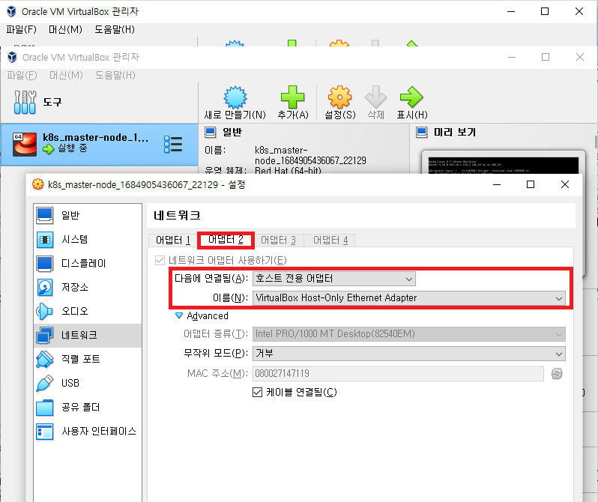The height and width of the screenshot is (502, 598).
Task: Switch to 어댑터 2 tab
Action: (226, 240)
